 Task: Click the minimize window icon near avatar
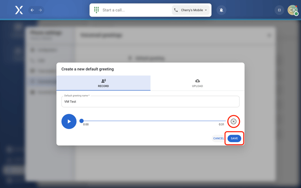(279, 10)
